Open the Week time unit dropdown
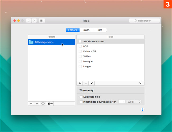172x132 pixels. [x=134, y=102]
